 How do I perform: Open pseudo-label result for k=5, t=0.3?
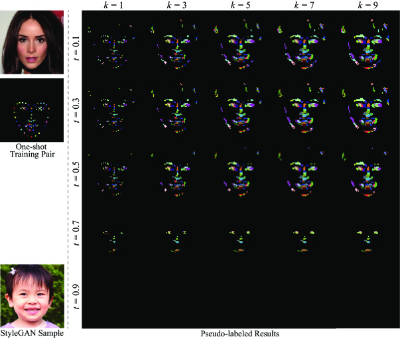click(241, 106)
